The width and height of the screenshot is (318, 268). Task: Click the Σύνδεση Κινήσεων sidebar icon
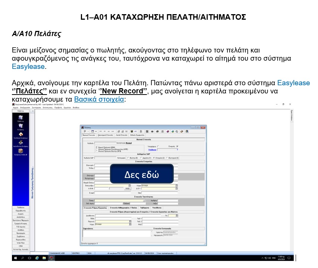click(x=21, y=135)
